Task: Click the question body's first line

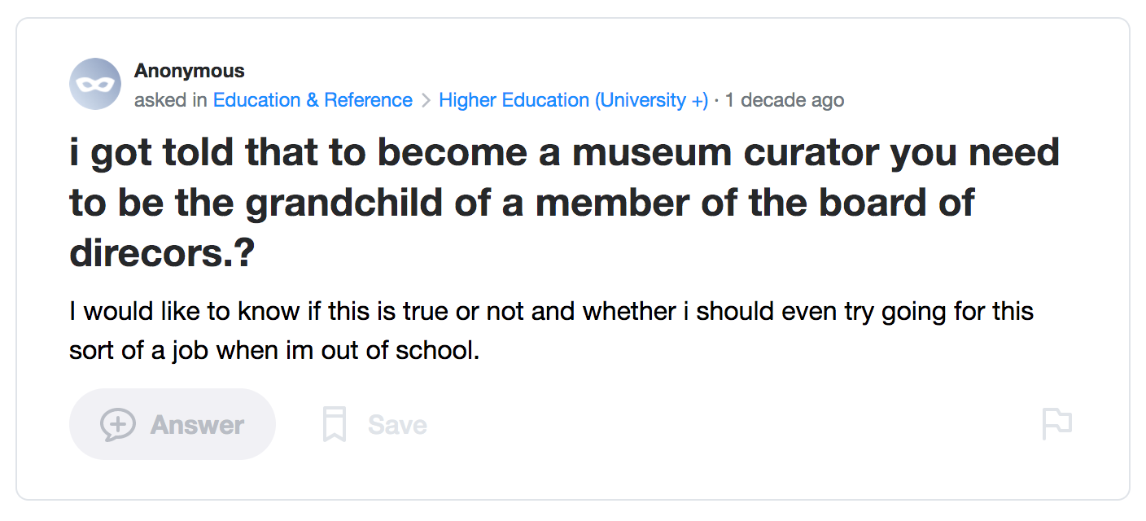Action: point(551,311)
